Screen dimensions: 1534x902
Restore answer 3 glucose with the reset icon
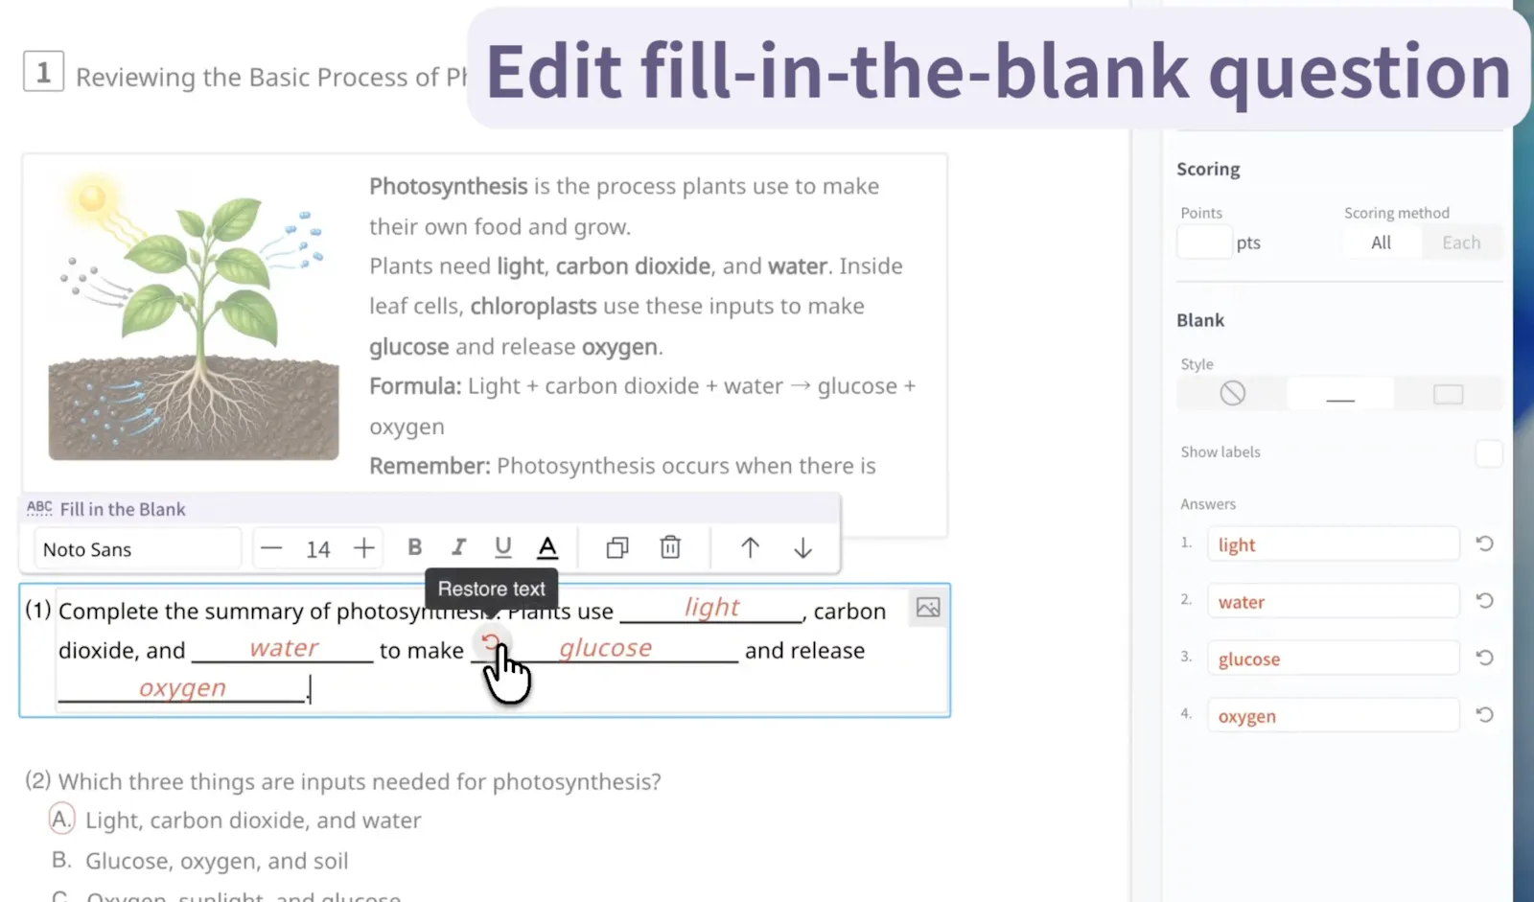[1484, 658]
